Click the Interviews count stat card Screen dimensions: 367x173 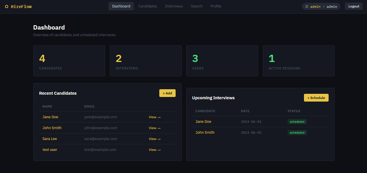(x=146, y=61)
